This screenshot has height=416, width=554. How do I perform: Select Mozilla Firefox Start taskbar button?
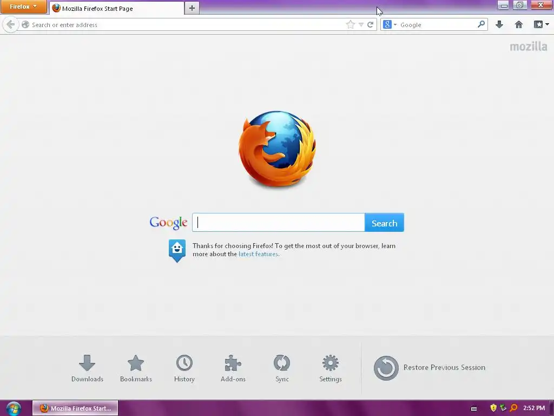click(x=75, y=408)
